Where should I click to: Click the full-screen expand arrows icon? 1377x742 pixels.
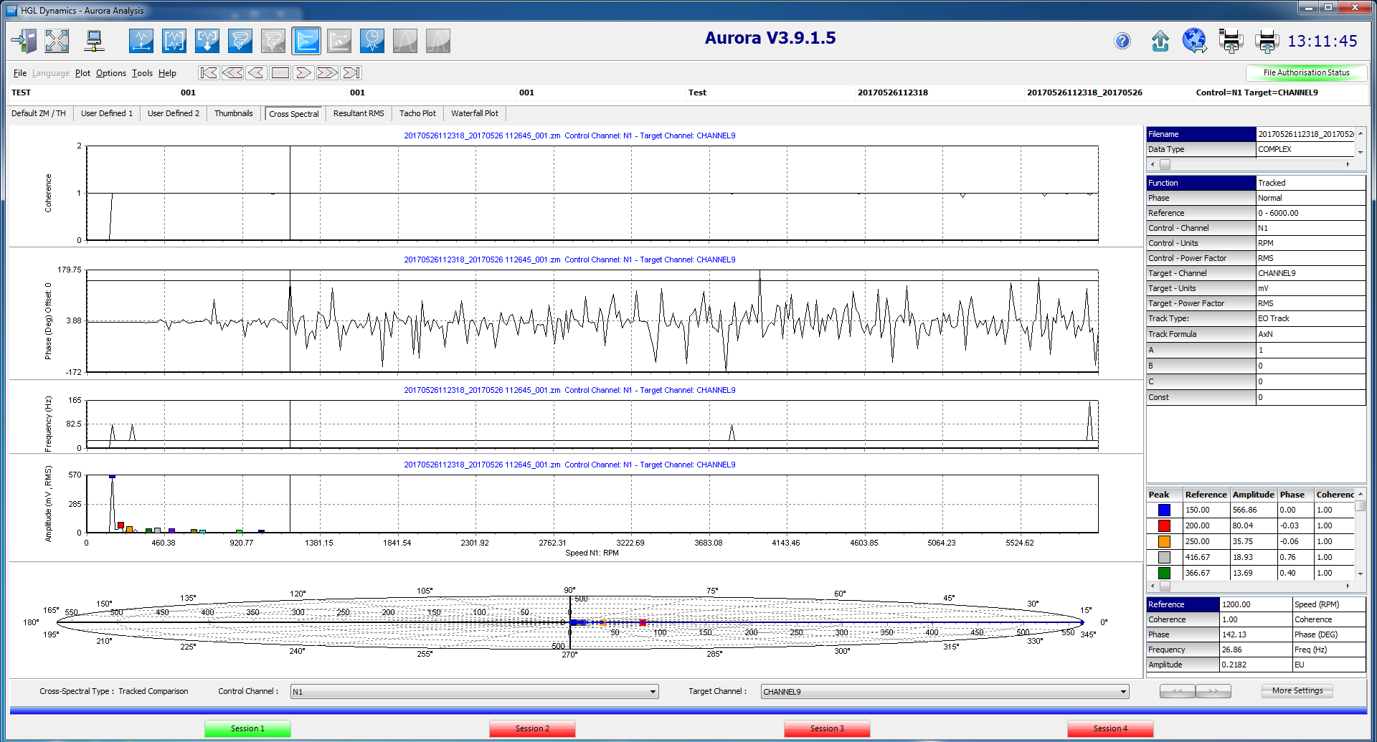[57, 41]
